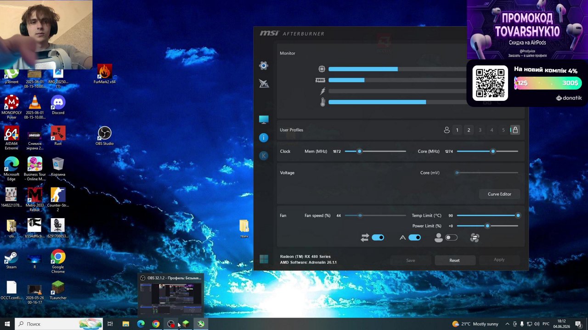
Task: Open the notification center icon
Action: (x=578, y=324)
